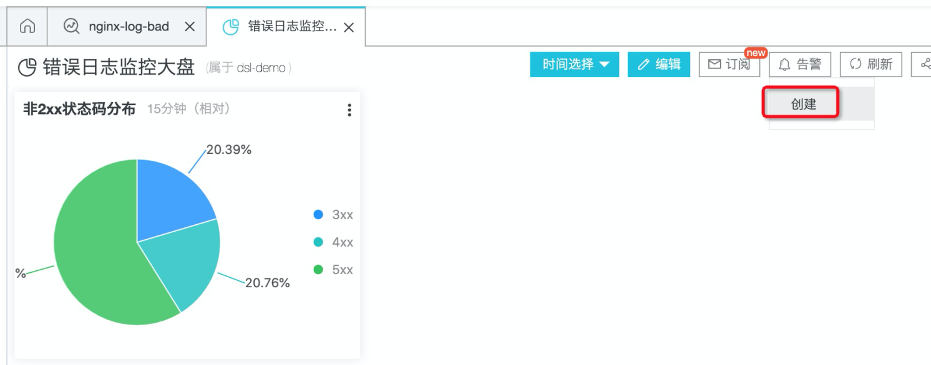
Task: Select 创建 in the alert menu
Action: click(803, 104)
